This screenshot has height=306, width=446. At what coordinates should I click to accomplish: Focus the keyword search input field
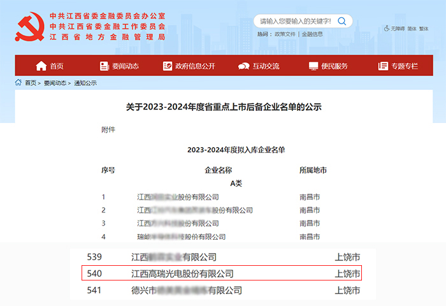pyautogui.click(x=294, y=21)
